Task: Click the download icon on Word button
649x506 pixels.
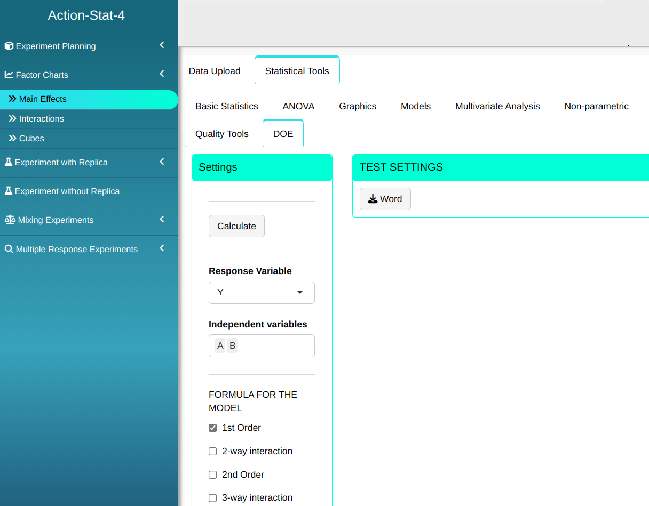Action: pos(373,199)
